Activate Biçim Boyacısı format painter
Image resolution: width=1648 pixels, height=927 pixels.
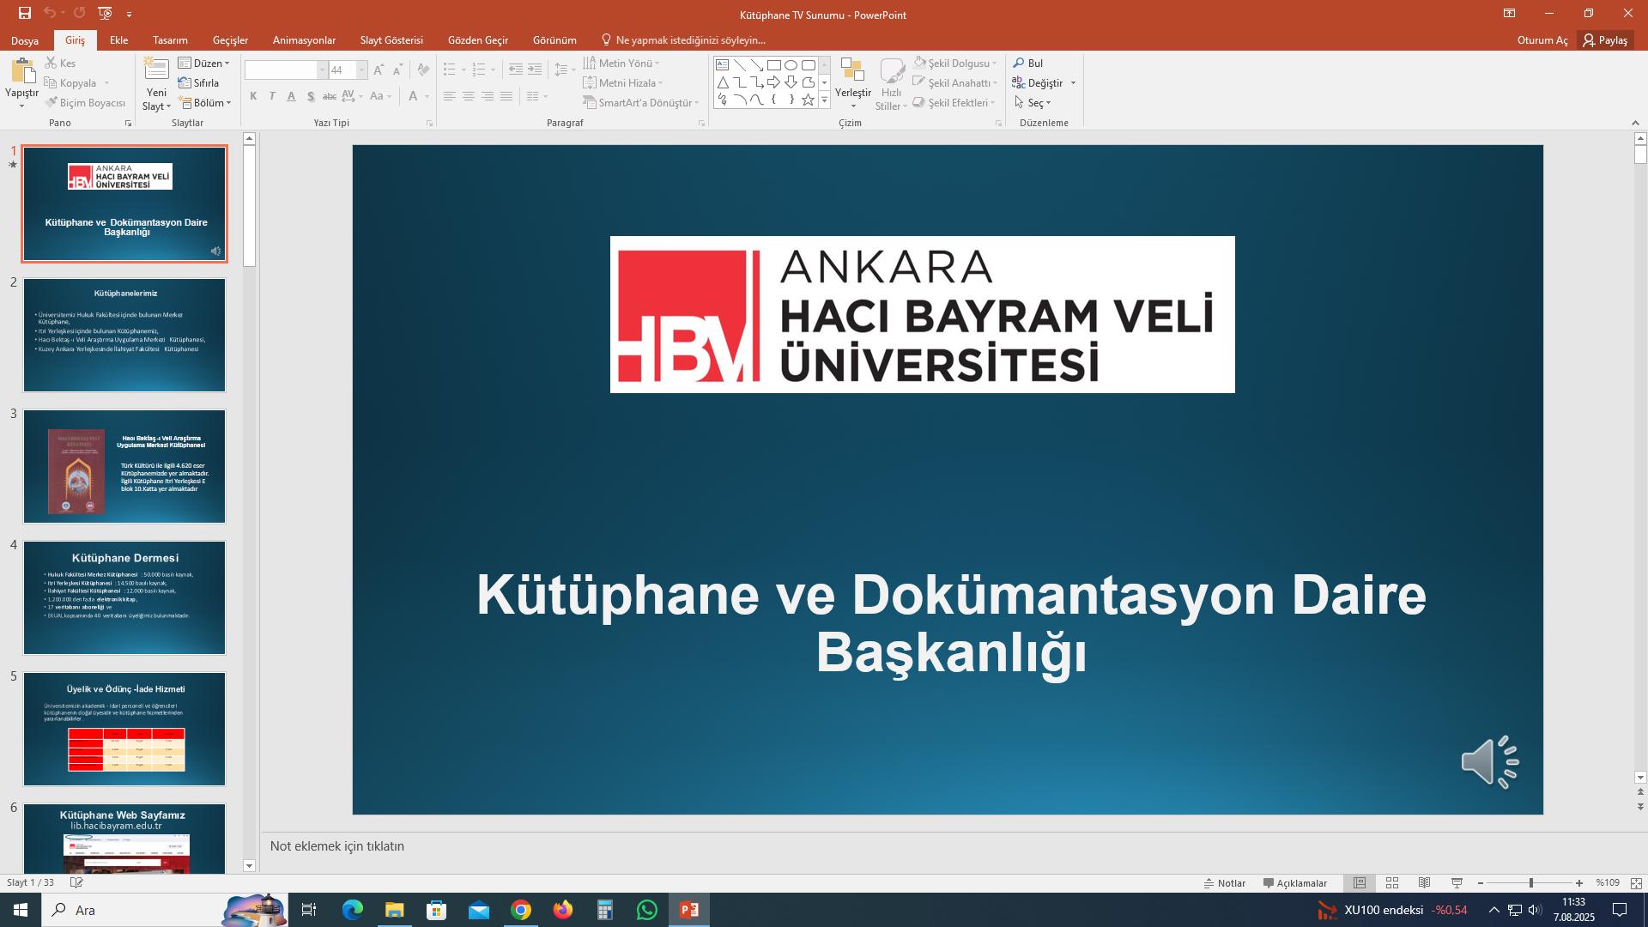pyautogui.click(x=85, y=102)
